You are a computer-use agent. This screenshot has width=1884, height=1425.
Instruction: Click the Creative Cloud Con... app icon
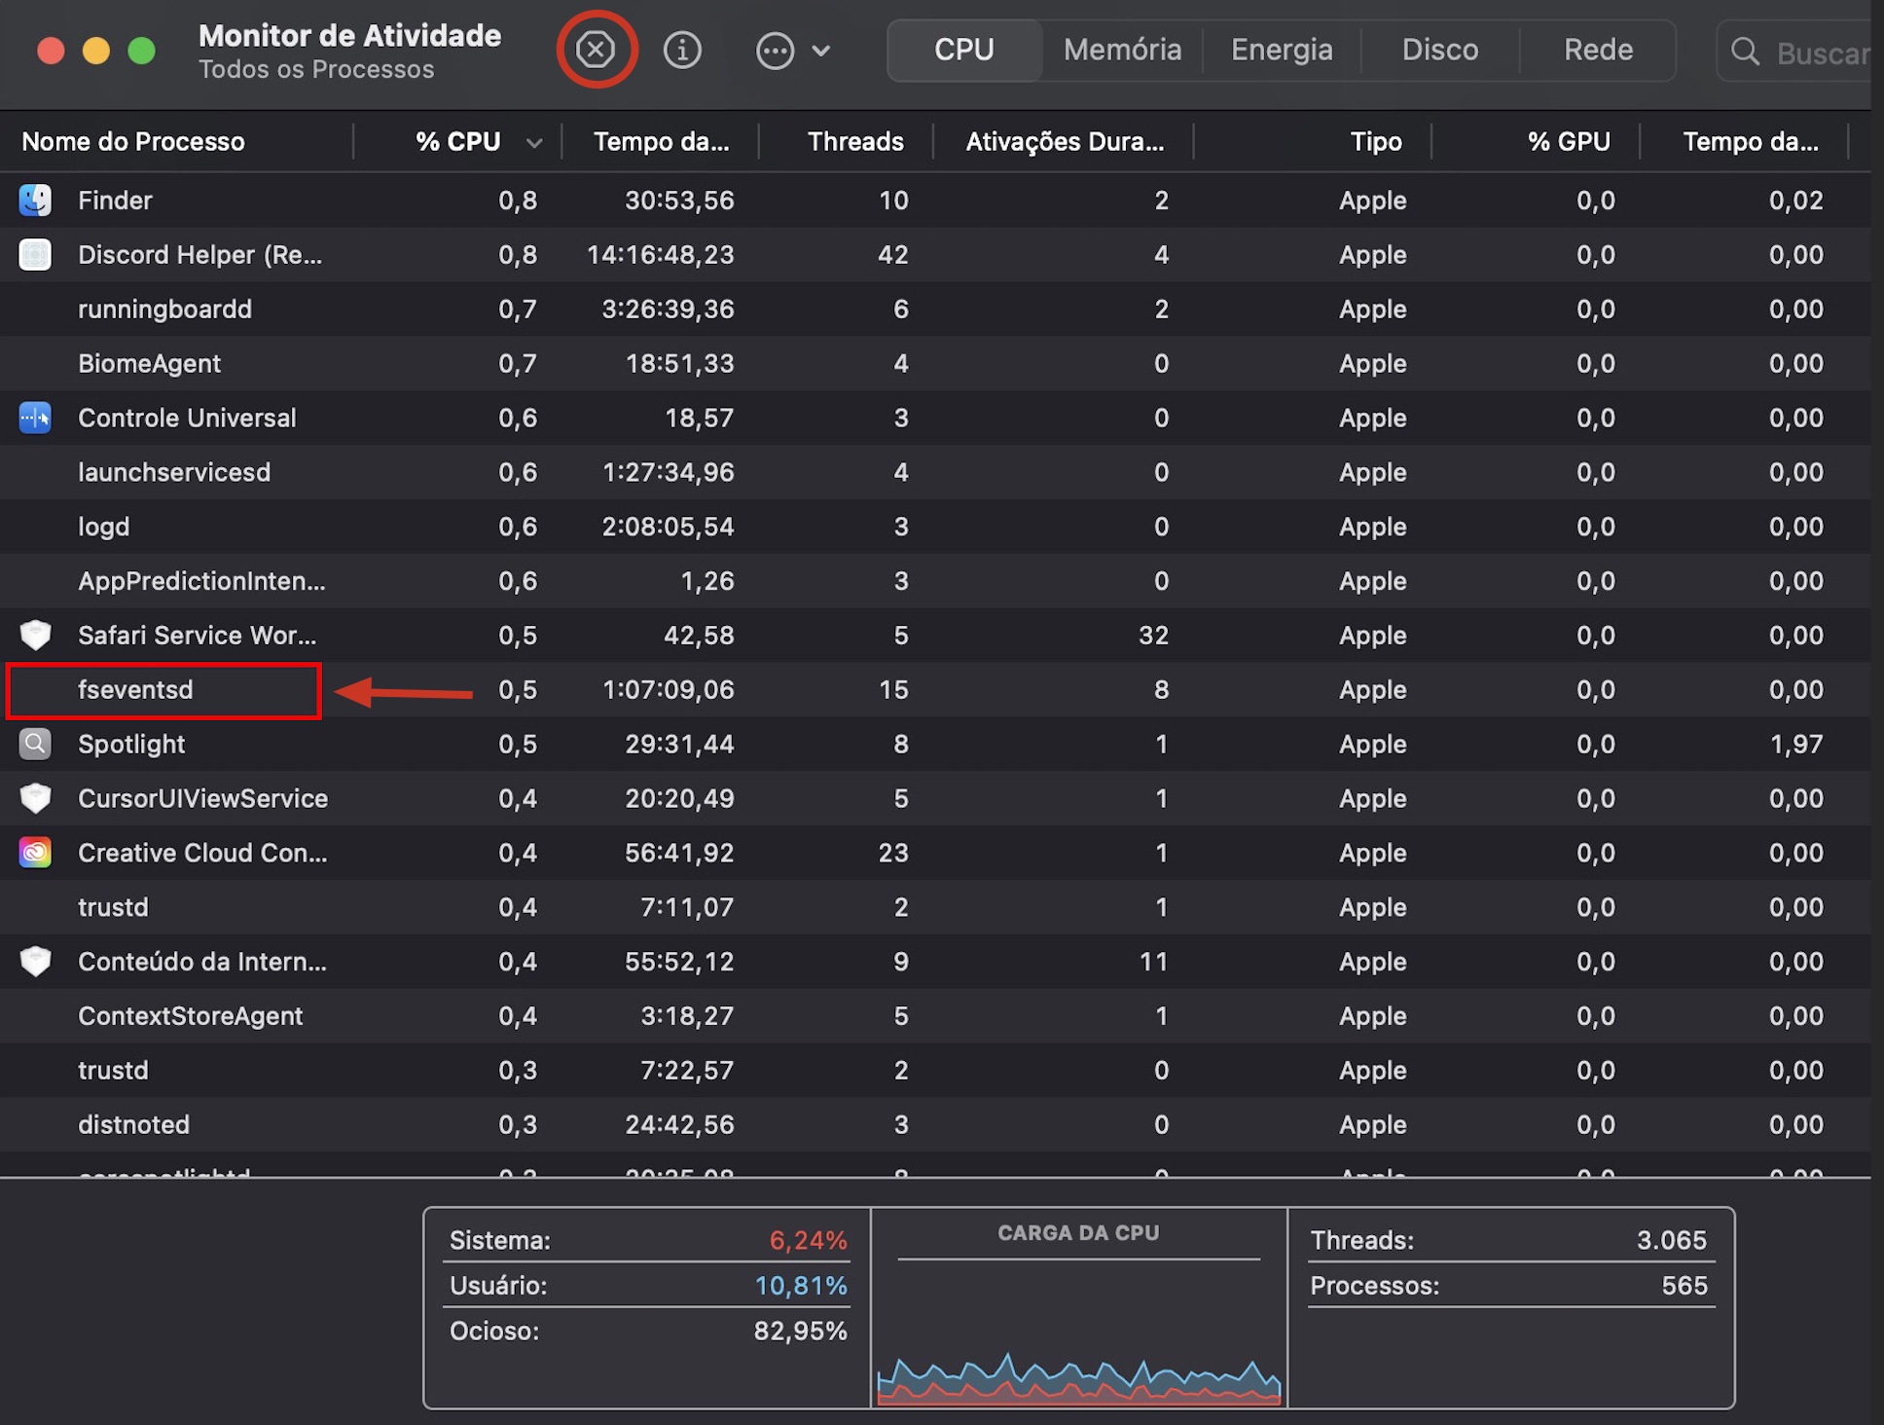tap(35, 853)
